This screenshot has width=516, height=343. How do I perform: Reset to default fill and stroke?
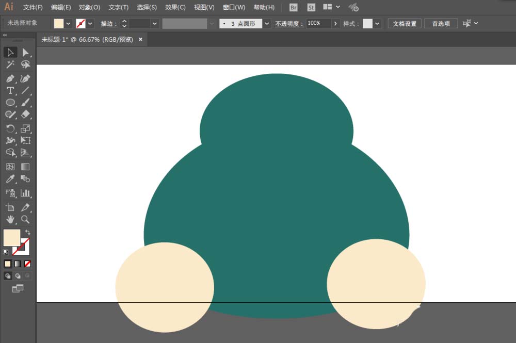(x=6, y=252)
